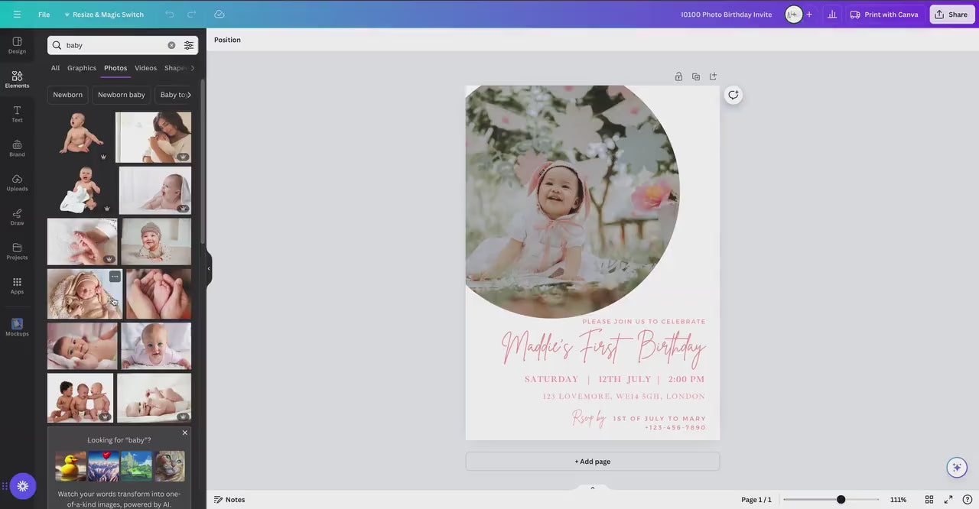Select the +123-456-7890 phone text

[x=675, y=428]
